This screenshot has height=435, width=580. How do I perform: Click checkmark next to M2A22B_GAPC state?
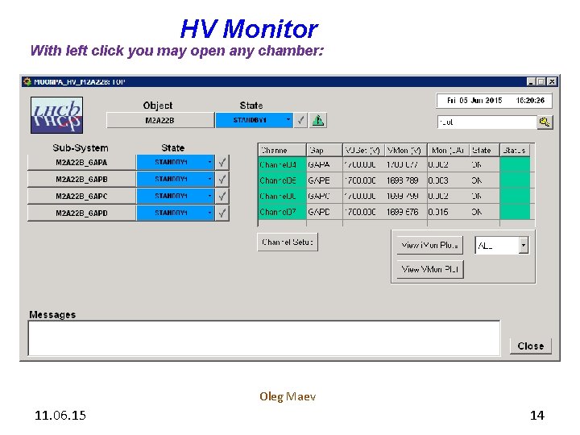point(222,196)
